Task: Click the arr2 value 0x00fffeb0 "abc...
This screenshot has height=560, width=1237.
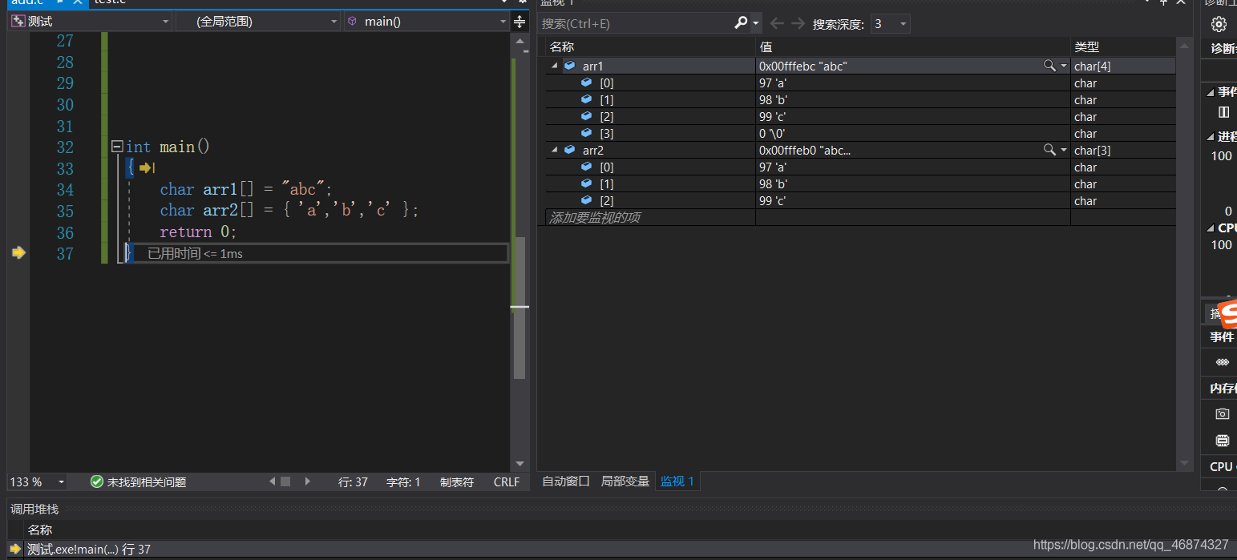Action: pyautogui.click(x=804, y=151)
